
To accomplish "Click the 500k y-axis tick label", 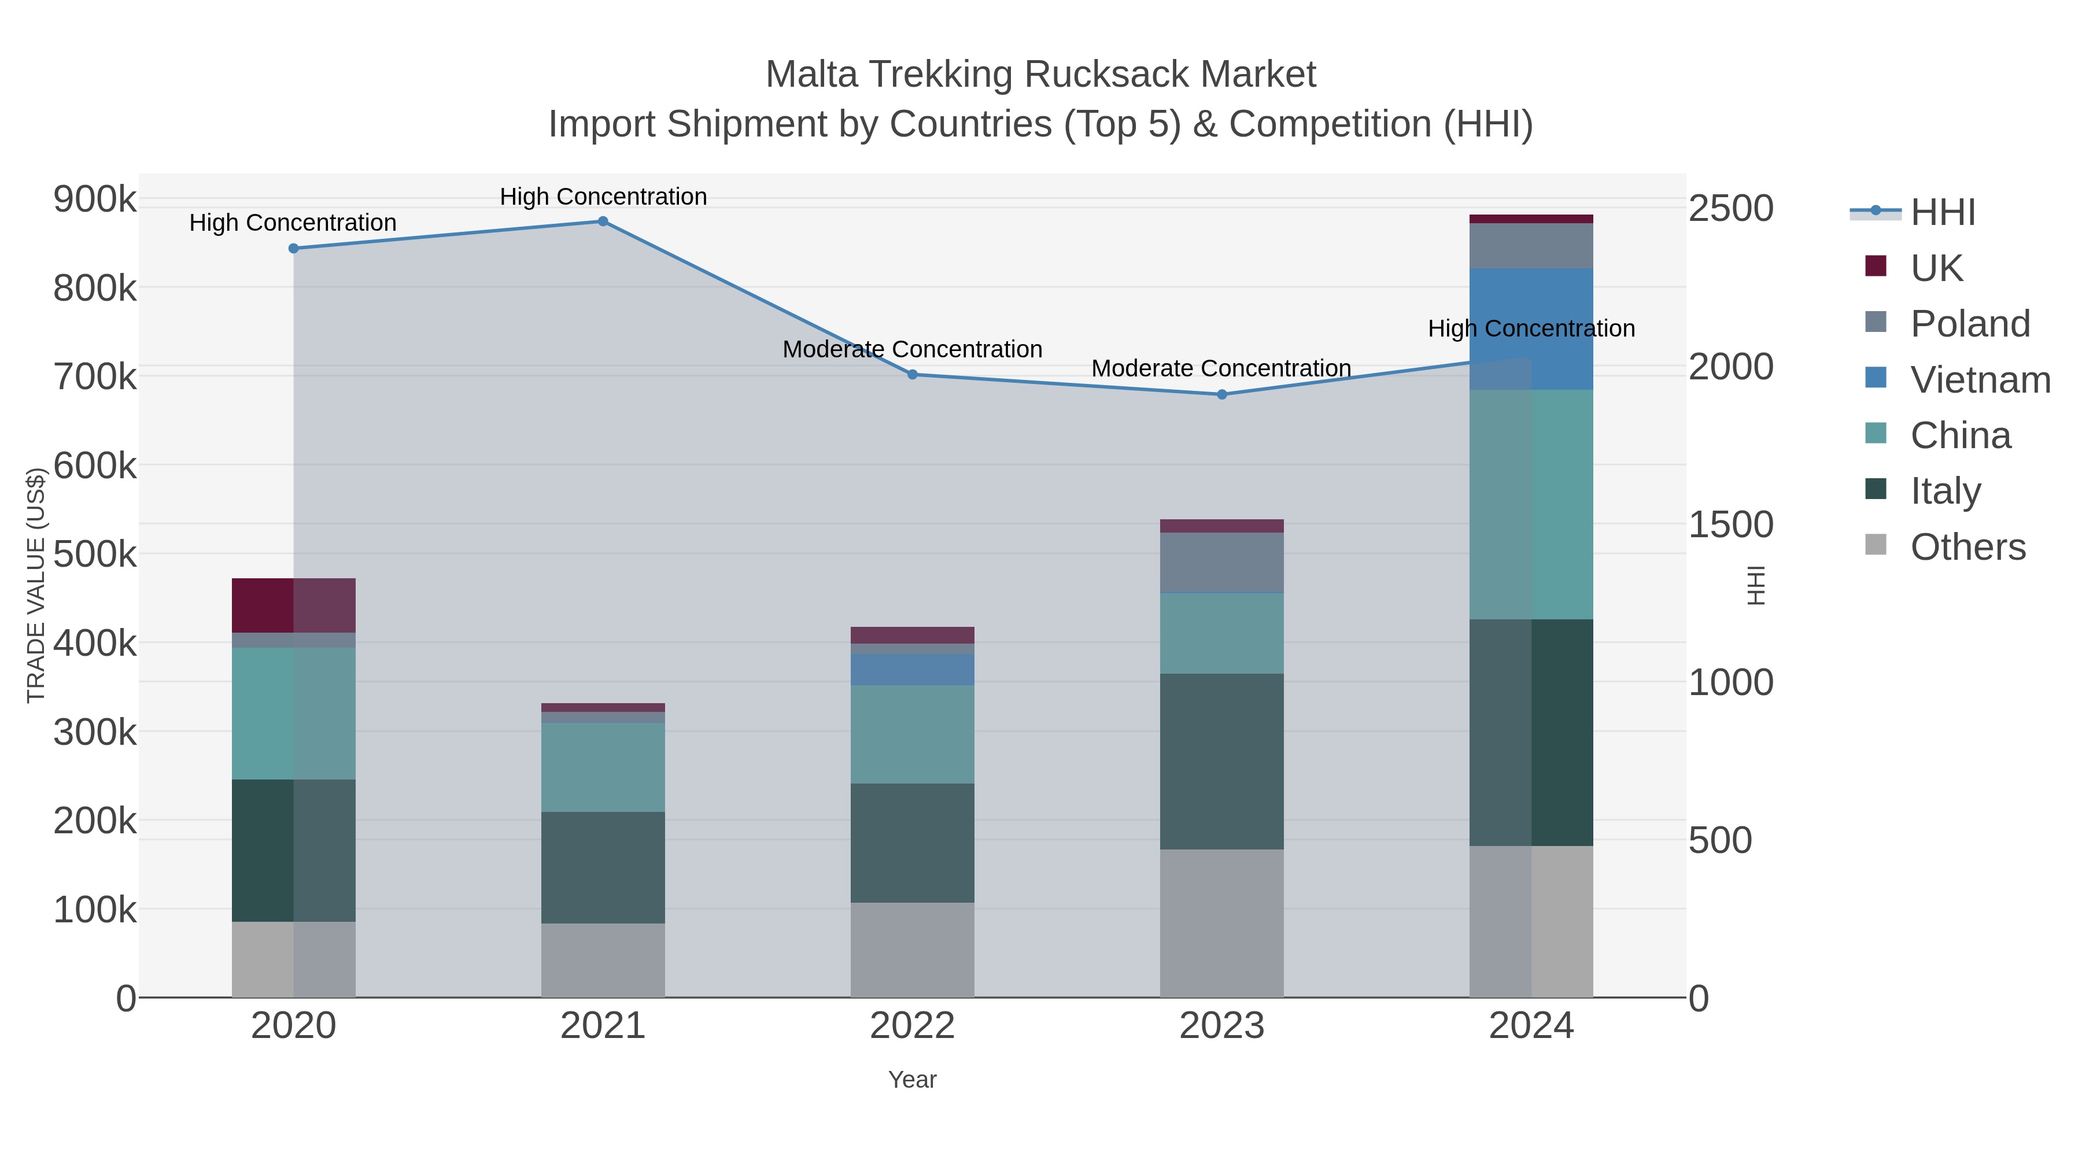I will click(x=95, y=555).
